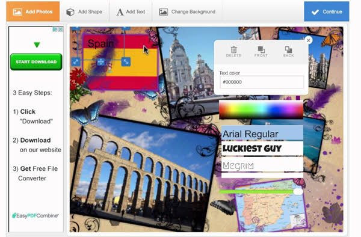Click the image icon beside Change Background
This screenshot has height=237, width=361.
(x=163, y=12)
